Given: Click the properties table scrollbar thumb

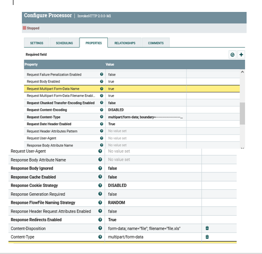Looking at the screenshot, I should coord(242,113).
